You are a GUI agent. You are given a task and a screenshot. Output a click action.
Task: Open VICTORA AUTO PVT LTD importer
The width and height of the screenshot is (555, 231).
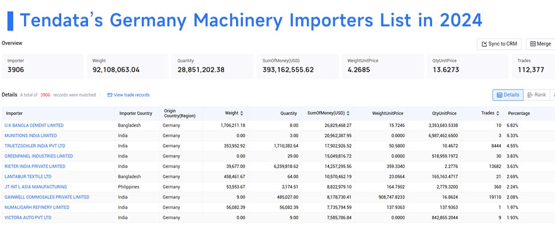click(28, 217)
